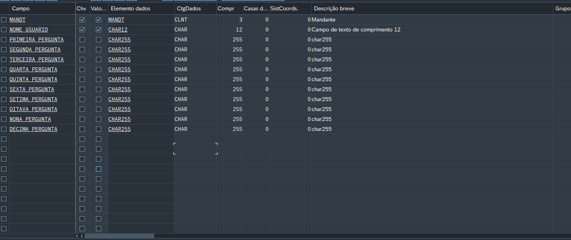Click the focused empty CtgDados cell
This screenshot has height=240, width=571.
click(195, 148)
